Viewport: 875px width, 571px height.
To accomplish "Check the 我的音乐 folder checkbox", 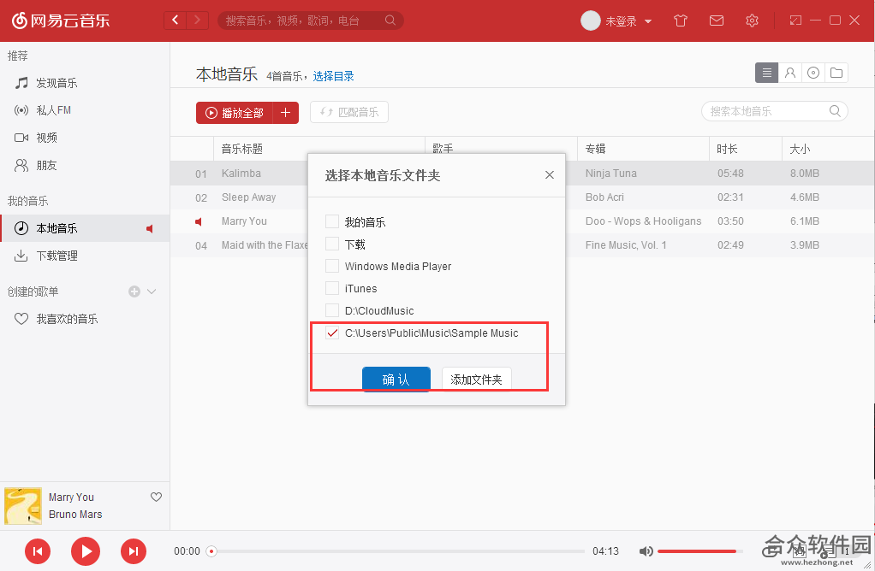I will coord(332,221).
